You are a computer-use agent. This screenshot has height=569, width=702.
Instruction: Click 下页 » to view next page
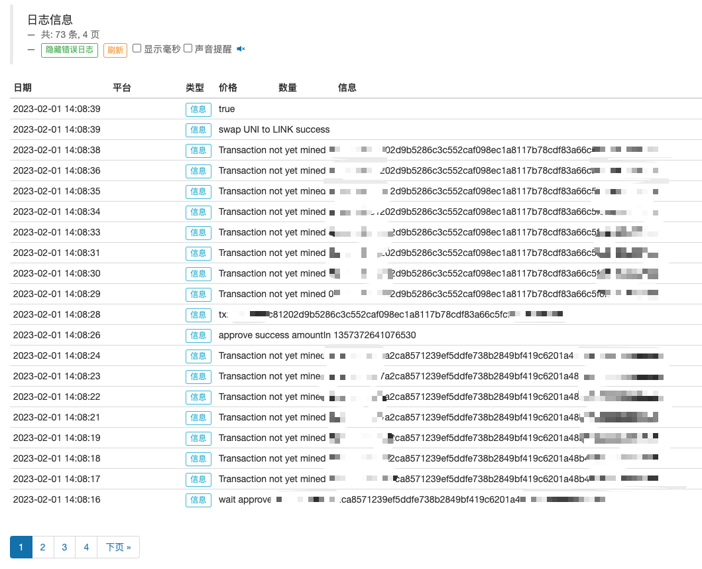[117, 546]
